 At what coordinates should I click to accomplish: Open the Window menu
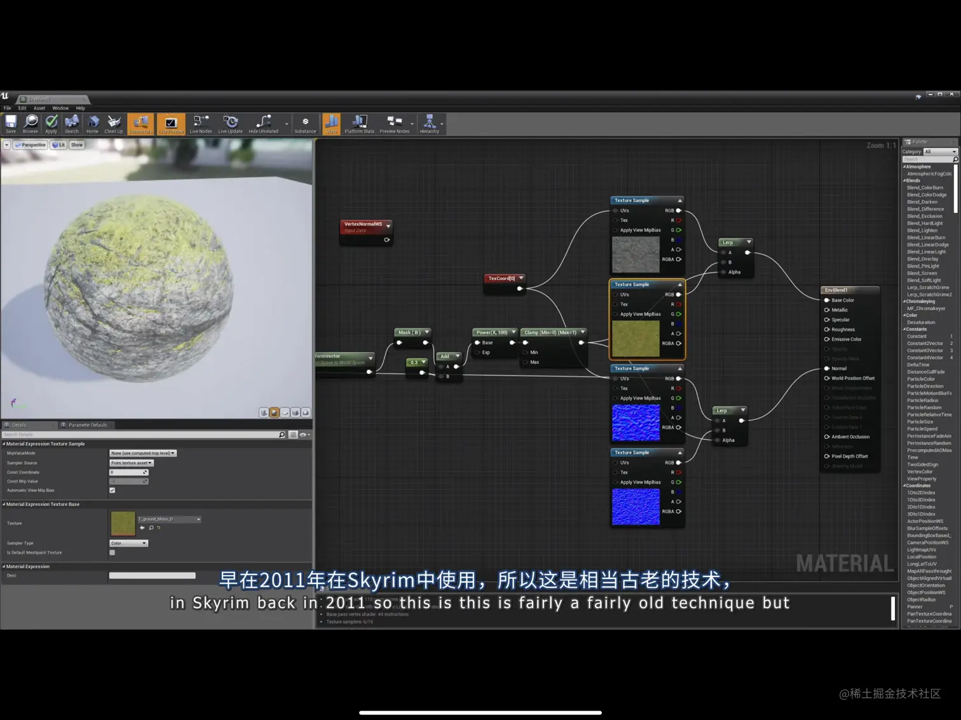coord(60,108)
